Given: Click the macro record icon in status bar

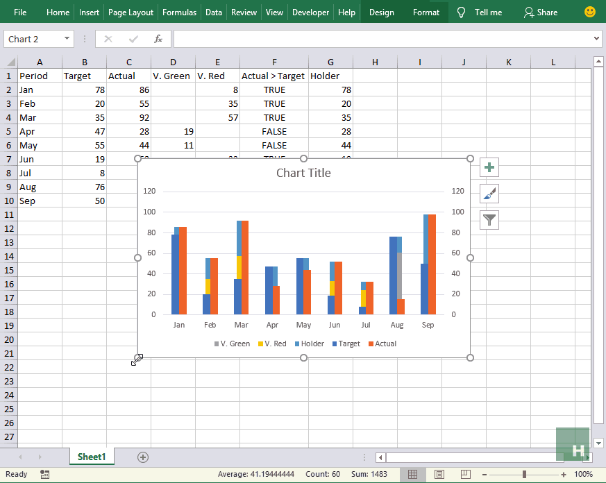Looking at the screenshot, I should 45,473.
